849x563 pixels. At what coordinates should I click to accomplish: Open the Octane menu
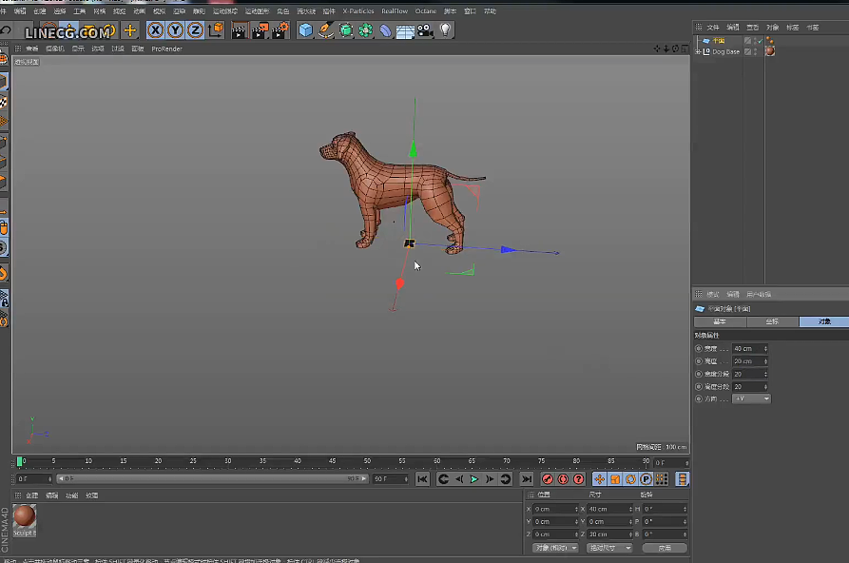[425, 11]
